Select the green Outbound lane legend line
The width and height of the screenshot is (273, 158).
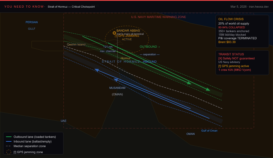(x=9, y=137)
